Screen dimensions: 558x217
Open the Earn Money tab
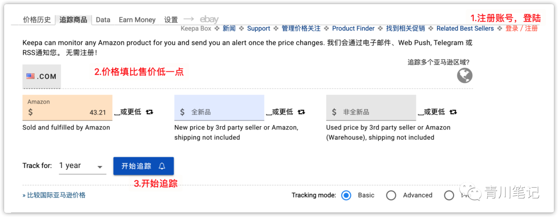click(137, 20)
